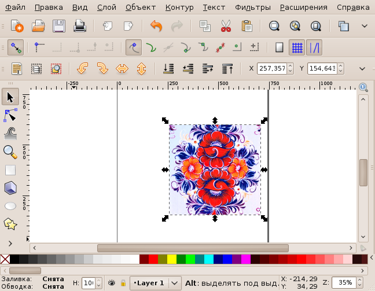375x291 pixels.
Task: Copy selection to clipboard icon
Action: (x=205, y=26)
